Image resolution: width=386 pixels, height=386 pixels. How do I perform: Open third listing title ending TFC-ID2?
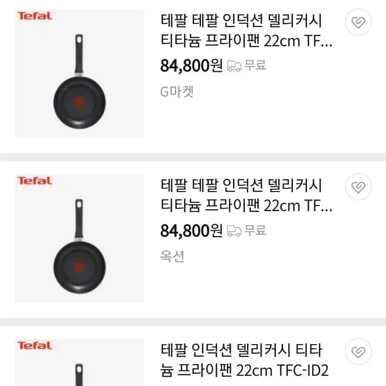(x=245, y=360)
